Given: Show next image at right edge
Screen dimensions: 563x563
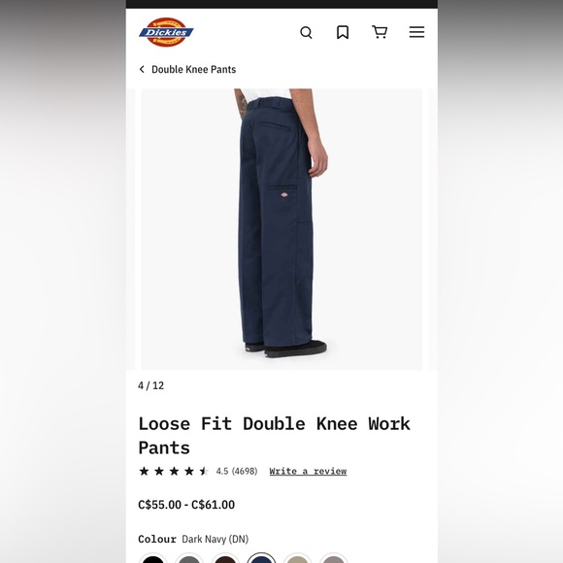Looking at the screenshot, I should click(433, 229).
